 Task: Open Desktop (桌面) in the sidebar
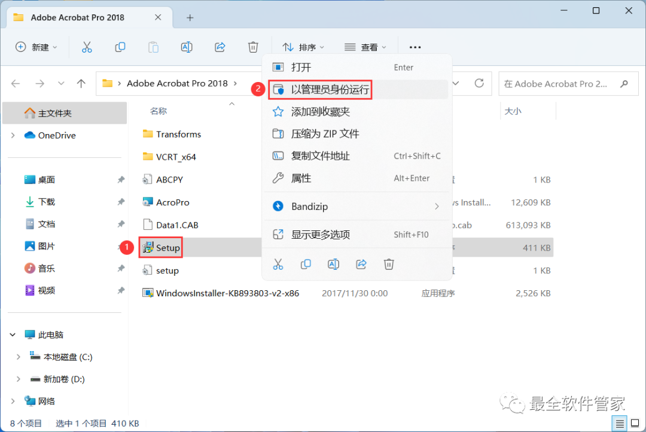(x=46, y=180)
